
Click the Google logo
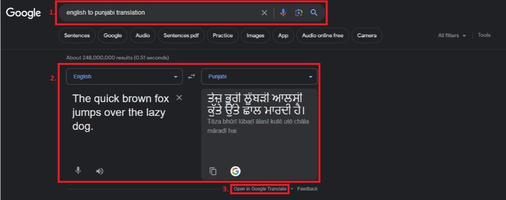23,13
